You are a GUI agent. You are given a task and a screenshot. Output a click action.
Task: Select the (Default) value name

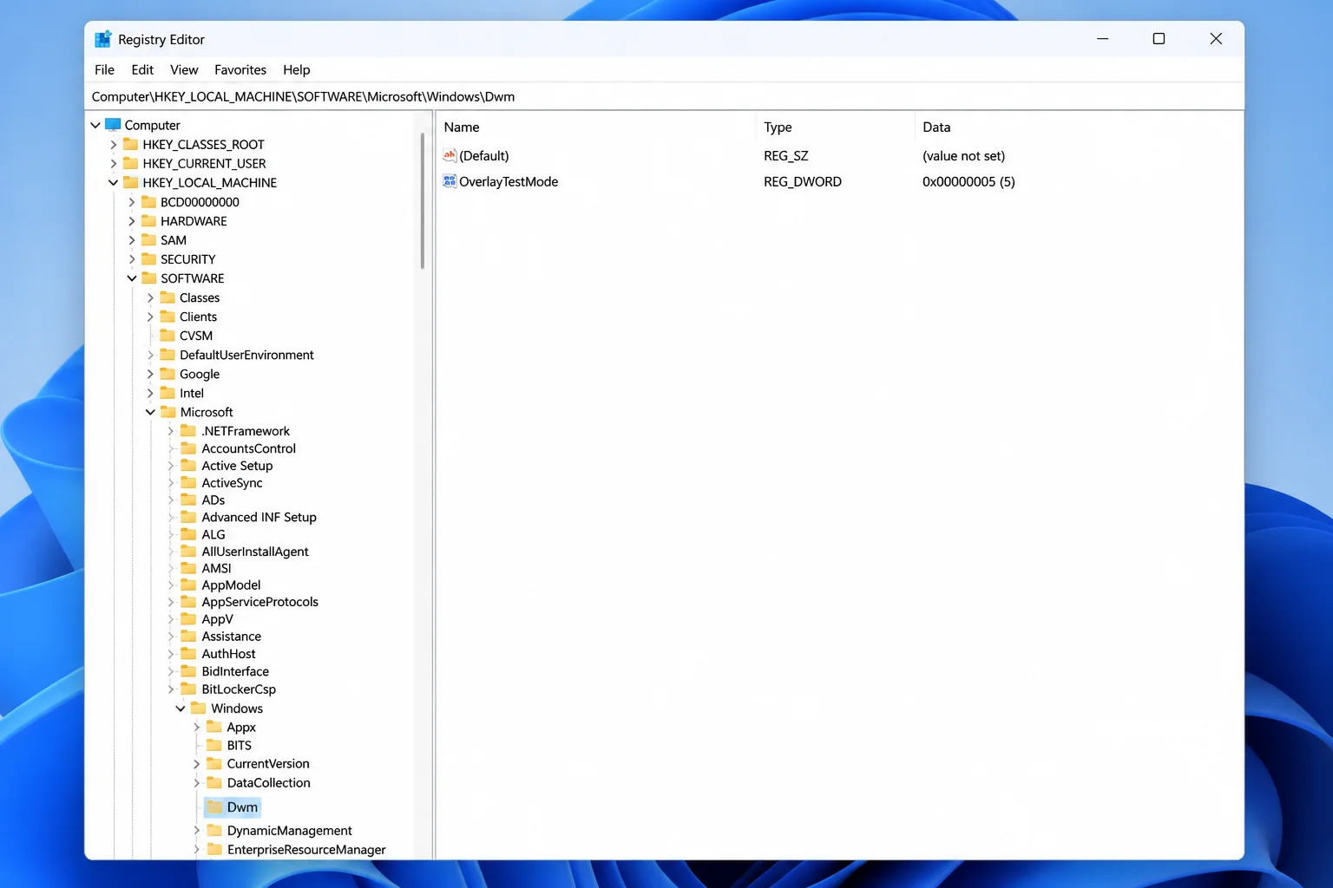point(484,155)
